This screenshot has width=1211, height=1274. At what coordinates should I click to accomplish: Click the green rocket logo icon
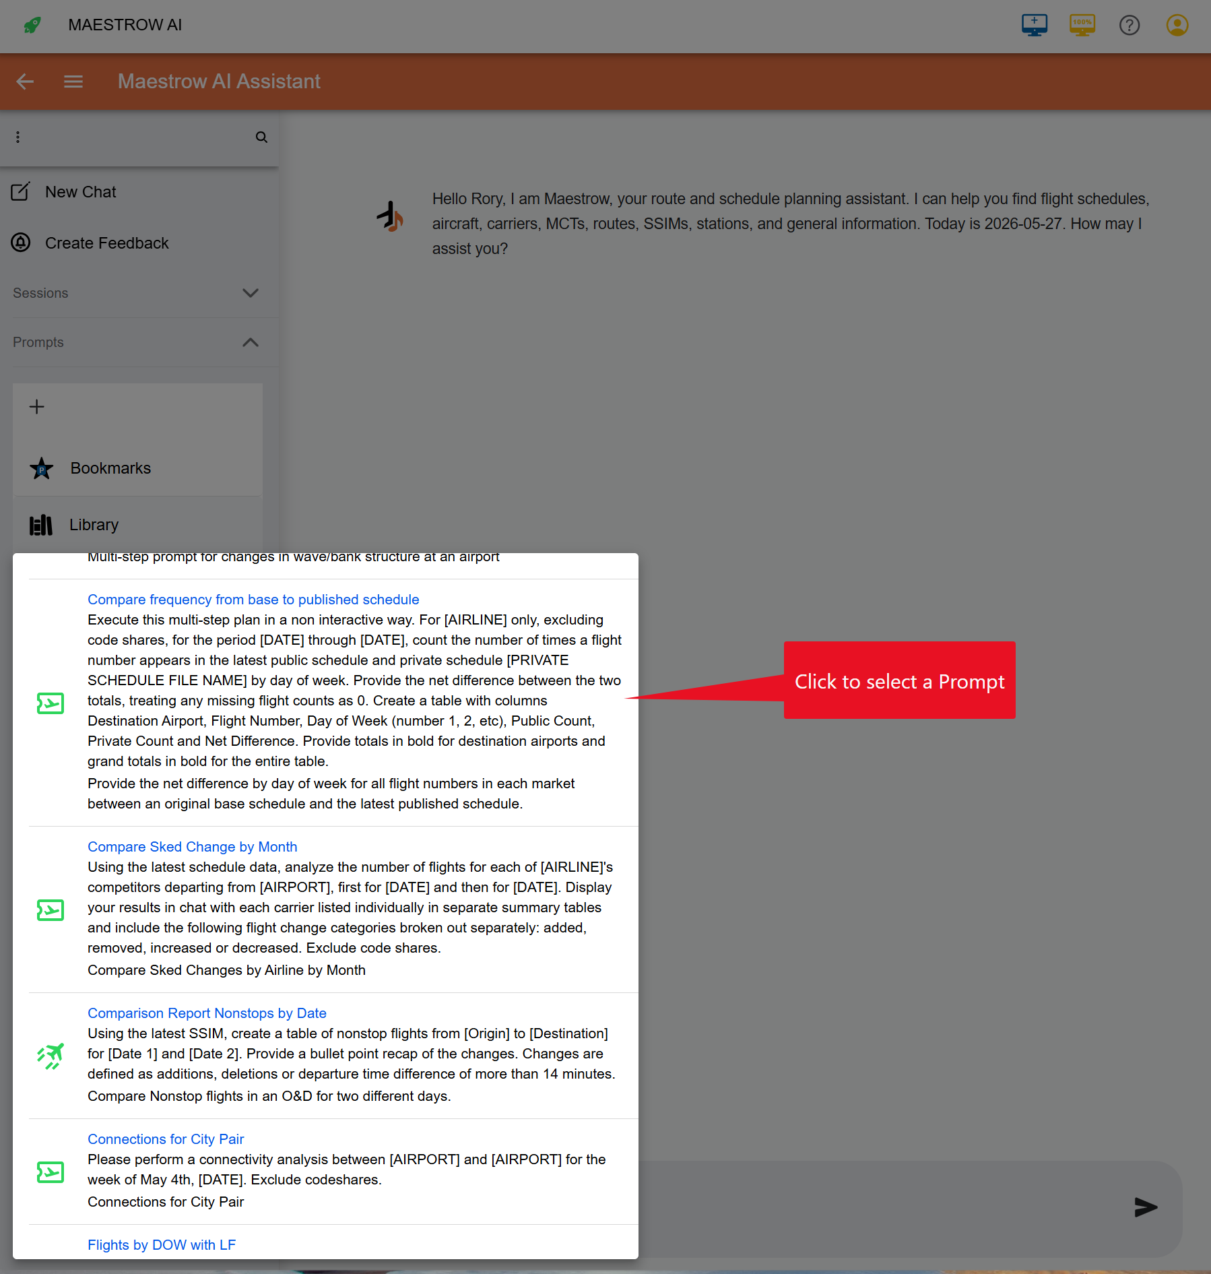[x=32, y=25]
